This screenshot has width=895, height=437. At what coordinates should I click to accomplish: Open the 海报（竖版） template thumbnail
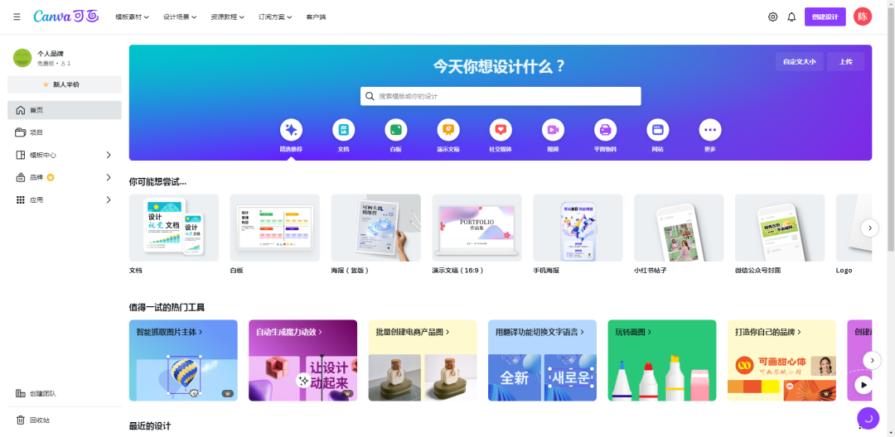375,228
